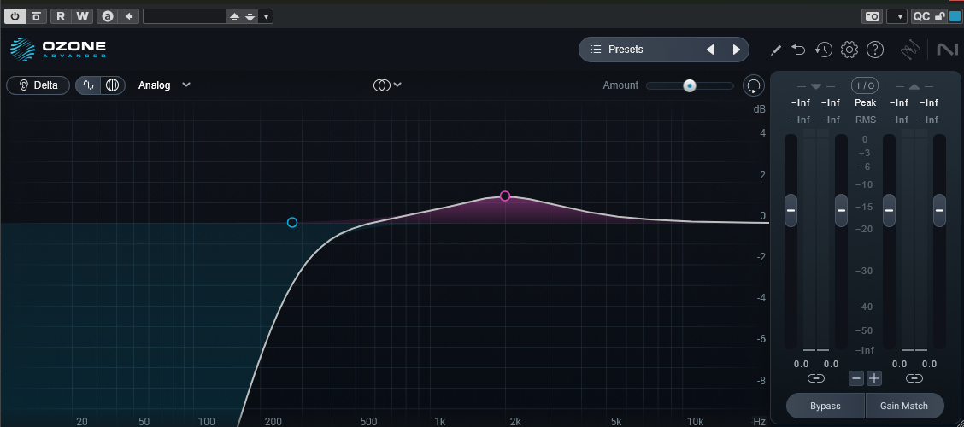Click the empty preset name field
The image size is (964, 427).
tap(185, 16)
